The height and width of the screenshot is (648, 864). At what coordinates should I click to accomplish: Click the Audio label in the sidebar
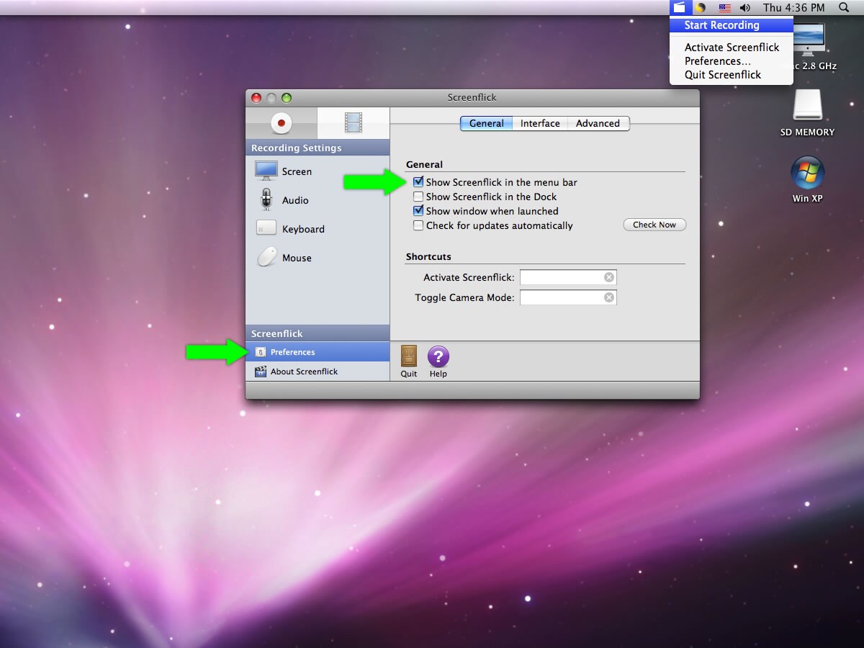(295, 200)
